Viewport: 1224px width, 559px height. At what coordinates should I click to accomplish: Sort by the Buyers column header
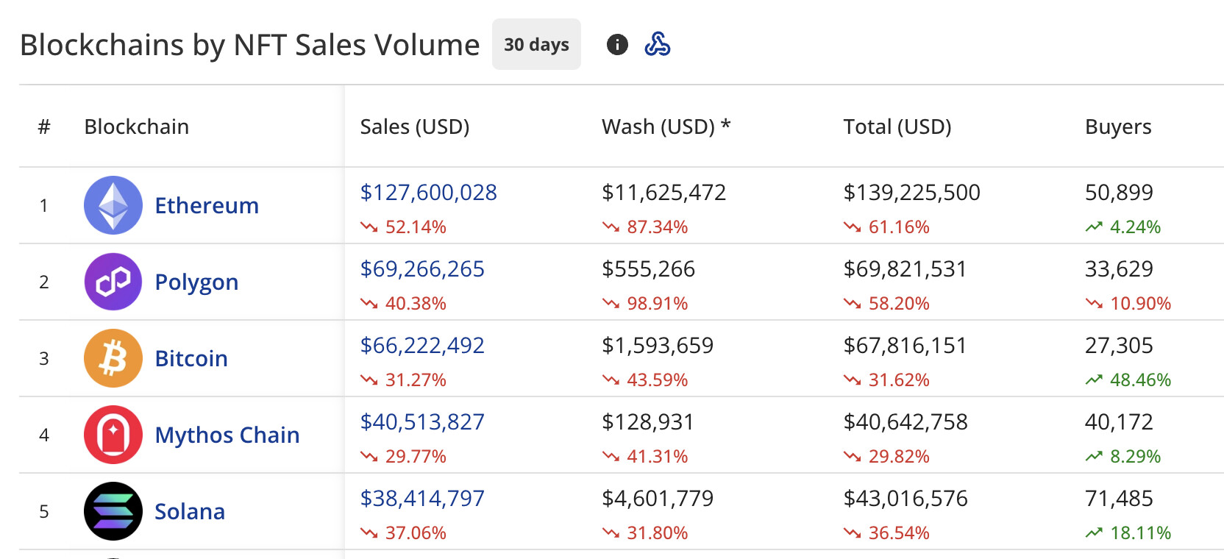[x=1118, y=127]
